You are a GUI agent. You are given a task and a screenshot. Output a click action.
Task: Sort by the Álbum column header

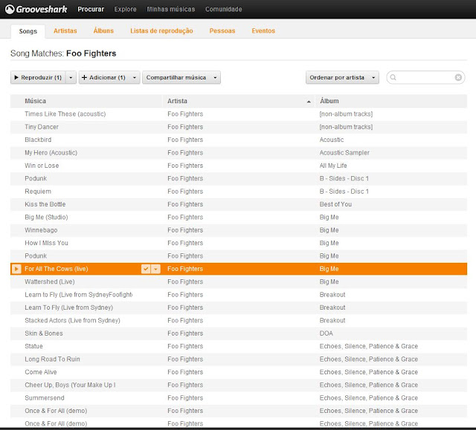pyautogui.click(x=329, y=101)
